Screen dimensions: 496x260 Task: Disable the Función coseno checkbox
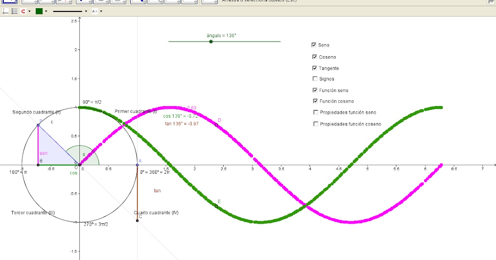click(315, 101)
